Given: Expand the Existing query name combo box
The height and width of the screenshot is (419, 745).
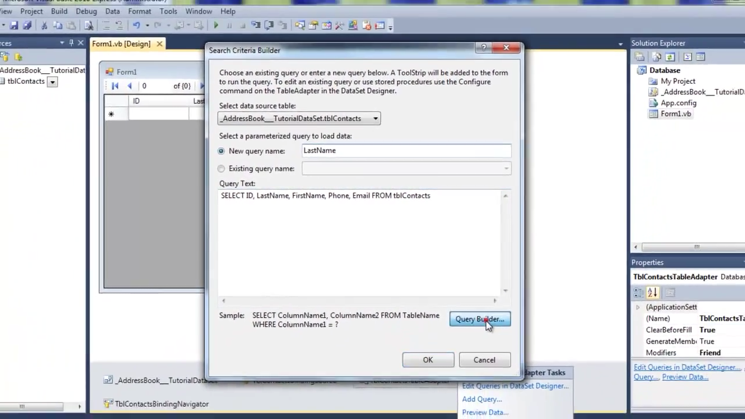Looking at the screenshot, I should point(505,168).
